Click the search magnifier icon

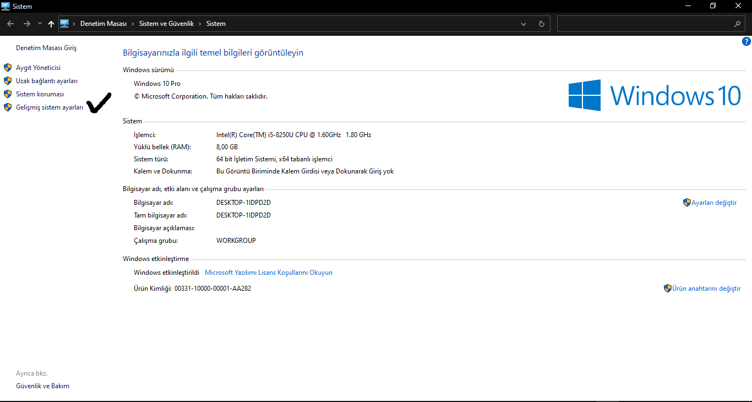click(x=738, y=24)
